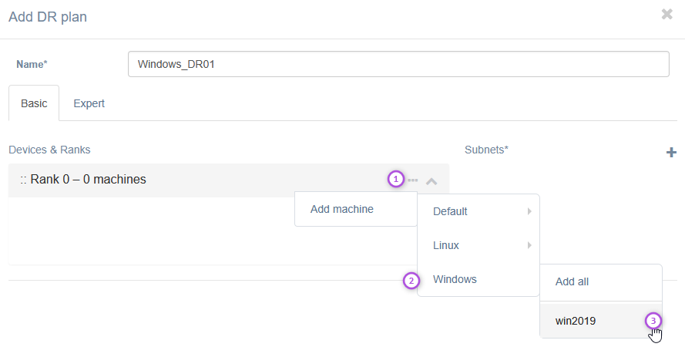Click the Name field containing Windows_DR01
This screenshot has height=347, width=685.
(x=398, y=64)
